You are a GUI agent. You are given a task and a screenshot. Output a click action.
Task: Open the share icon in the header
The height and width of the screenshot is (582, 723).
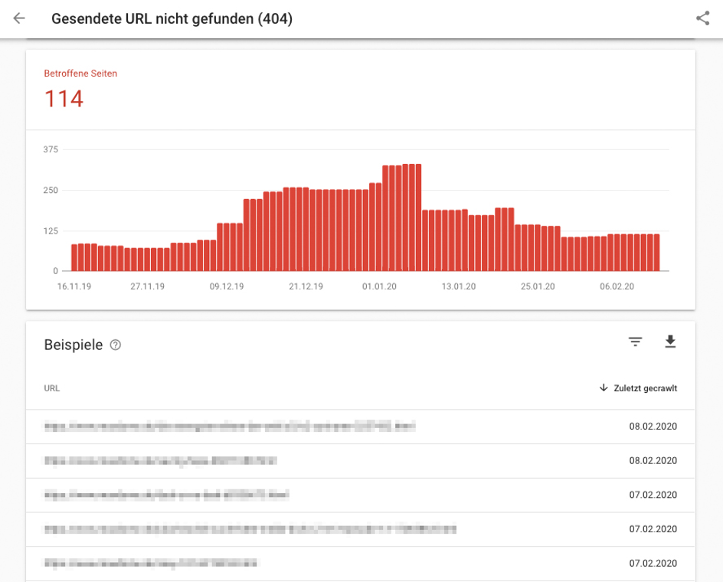(703, 18)
